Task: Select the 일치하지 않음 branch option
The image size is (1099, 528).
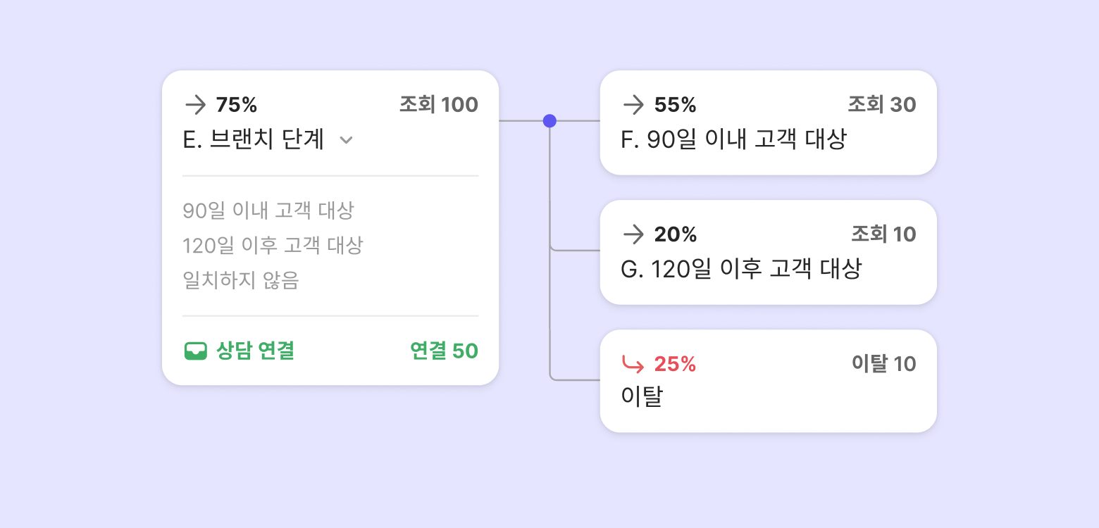Action: click(241, 280)
